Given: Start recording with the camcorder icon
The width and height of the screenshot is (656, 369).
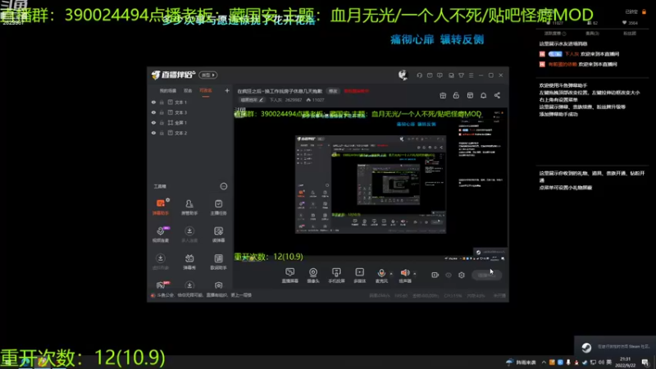Looking at the screenshot, I should tap(435, 275).
